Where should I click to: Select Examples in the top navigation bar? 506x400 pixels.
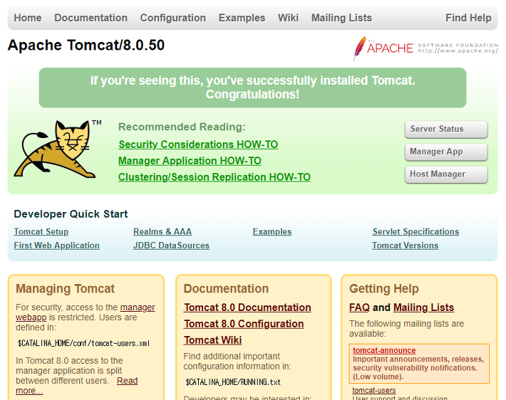[242, 18]
